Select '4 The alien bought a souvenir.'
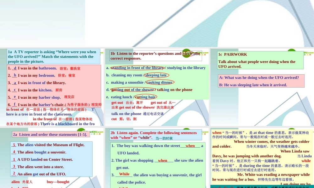Viewport: 314px width, 188px height. coord(39,152)
